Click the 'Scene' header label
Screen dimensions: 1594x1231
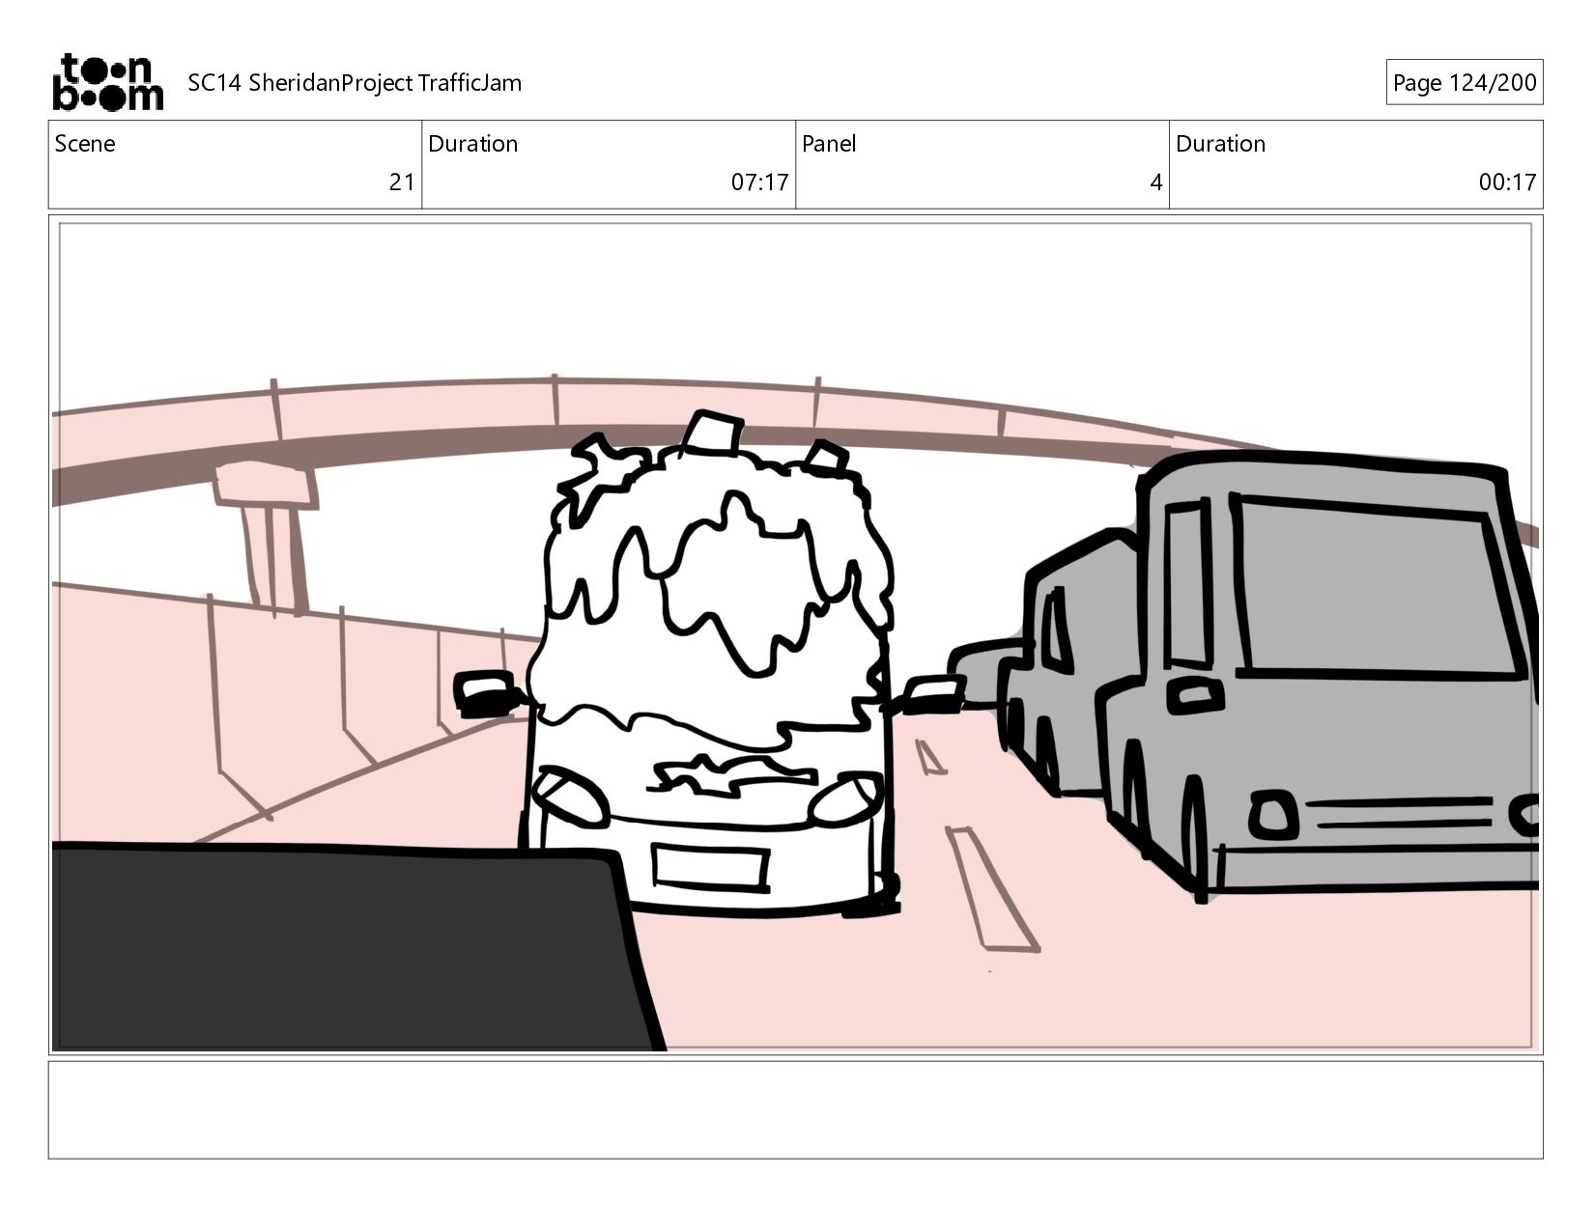pyautogui.click(x=85, y=144)
